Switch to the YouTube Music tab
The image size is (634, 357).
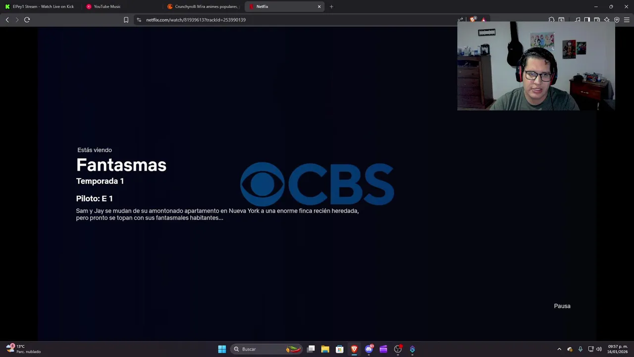click(x=122, y=6)
